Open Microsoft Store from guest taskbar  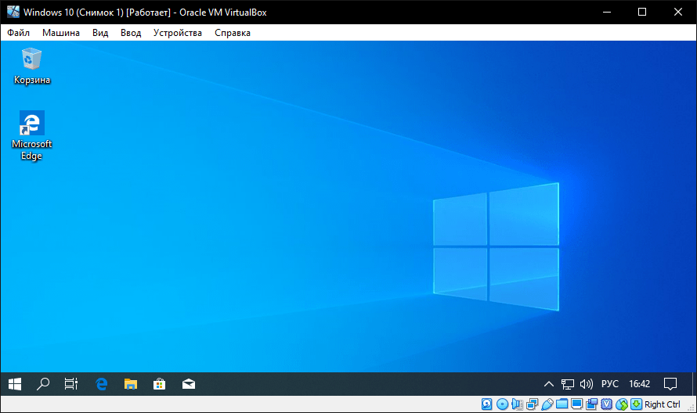point(160,384)
